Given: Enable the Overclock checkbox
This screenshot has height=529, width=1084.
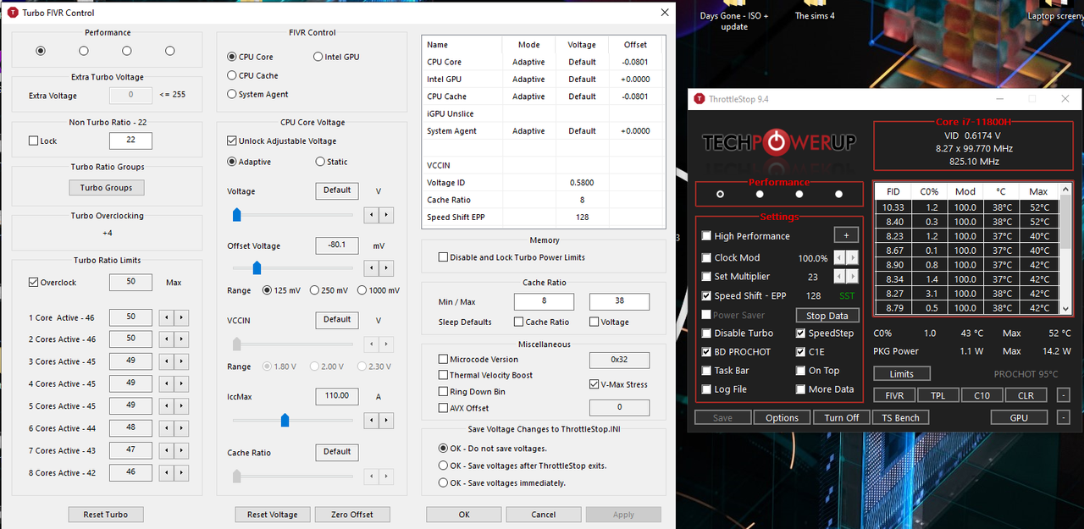Looking at the screenshot, I should pyautogui.click(x=34, y=283).
